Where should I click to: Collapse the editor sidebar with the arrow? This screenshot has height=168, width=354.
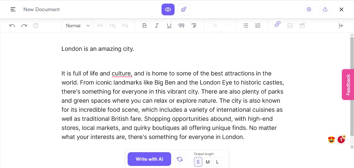pyautogui.click(x=341, y=25)
